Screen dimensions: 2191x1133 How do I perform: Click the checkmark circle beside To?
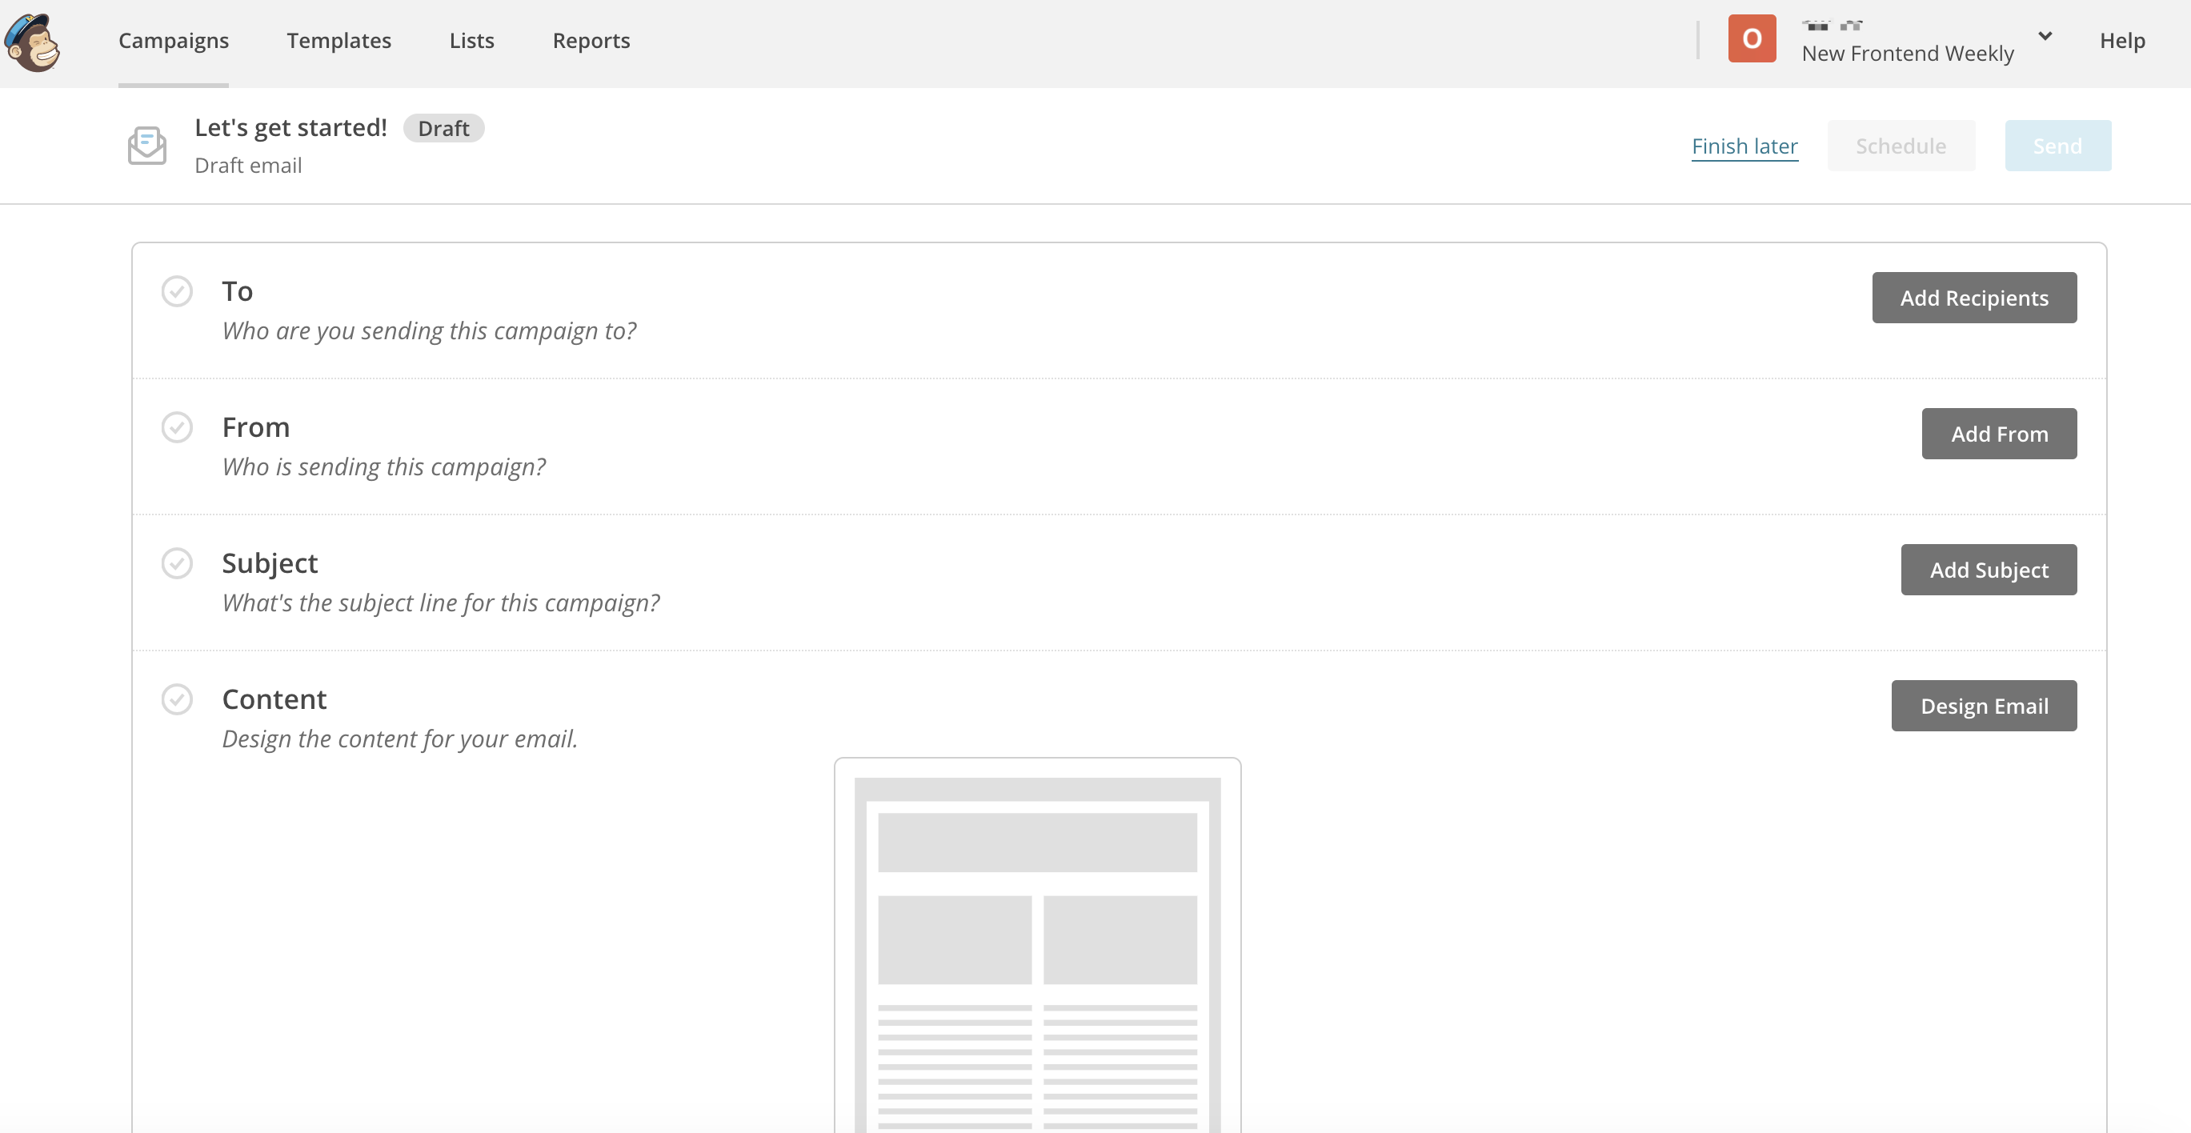[177, 292]
